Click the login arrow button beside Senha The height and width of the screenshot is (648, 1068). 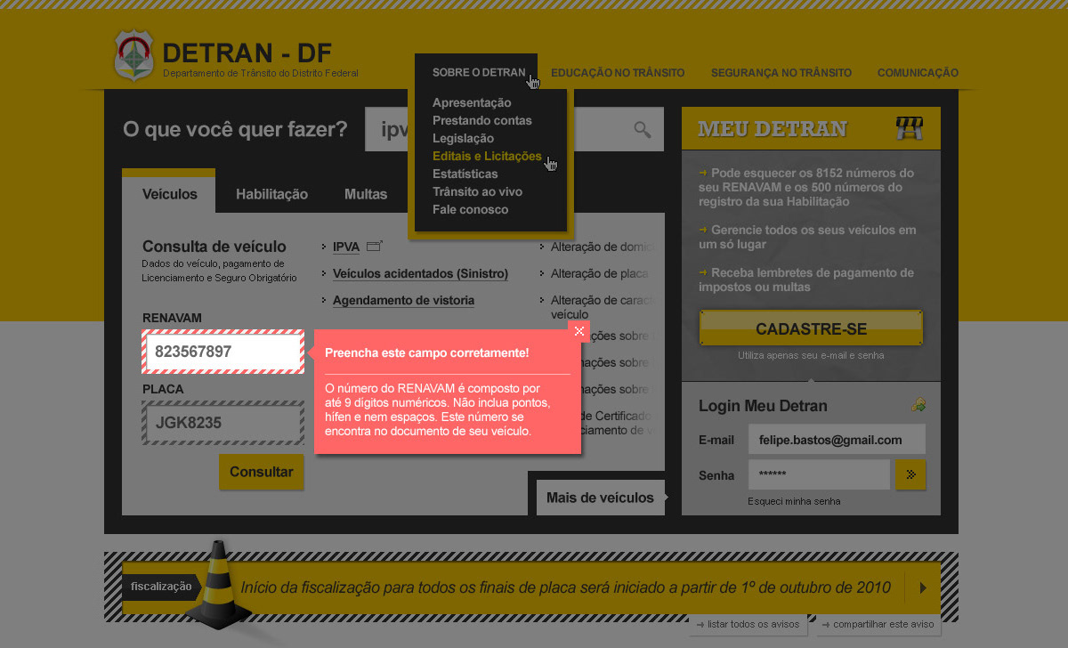[910, 474]
